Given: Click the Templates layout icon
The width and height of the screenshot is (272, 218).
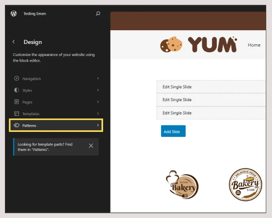Looking at the screenshot, I should (x=16, y=114).
